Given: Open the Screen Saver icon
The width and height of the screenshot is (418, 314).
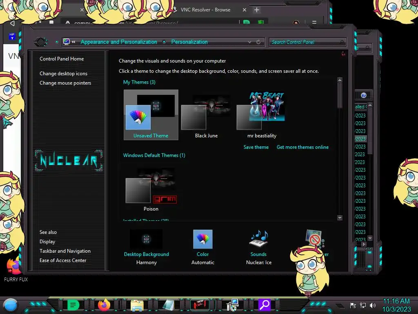Looking at the screenshot, I should (x=315, y=238).
